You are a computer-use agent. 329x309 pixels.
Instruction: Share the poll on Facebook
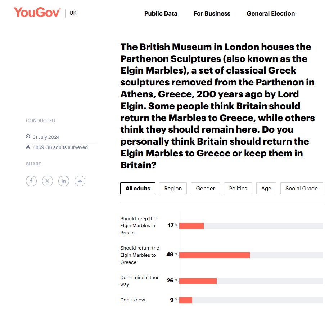pos(31,181)
